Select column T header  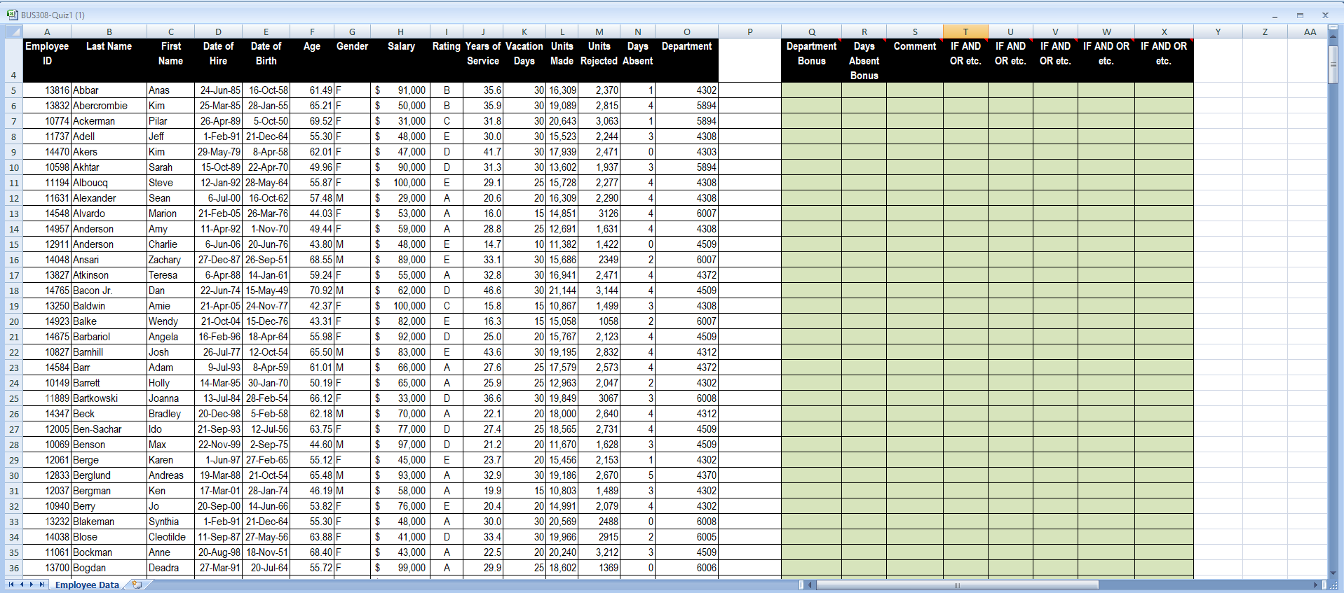[x=965, y=32]
